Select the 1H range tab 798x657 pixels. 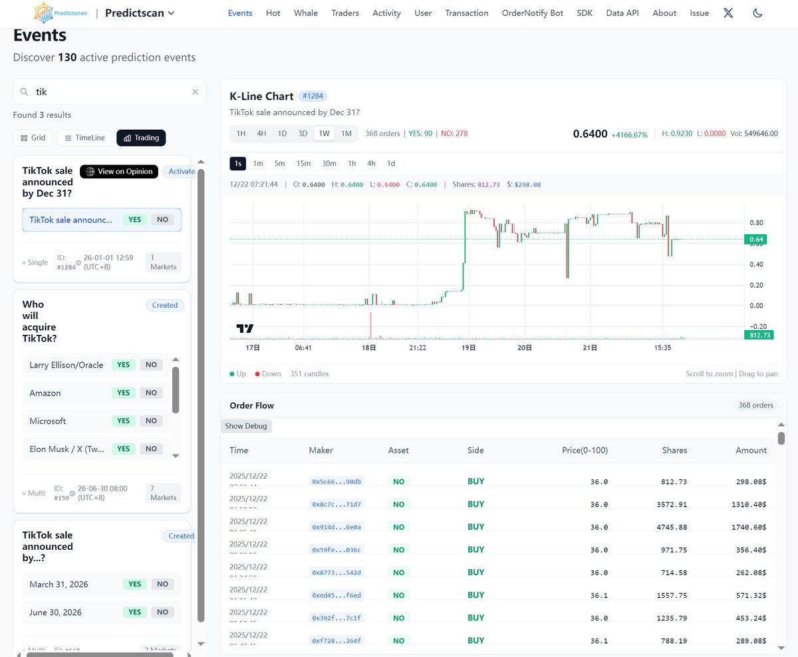[x=241, y=133]
